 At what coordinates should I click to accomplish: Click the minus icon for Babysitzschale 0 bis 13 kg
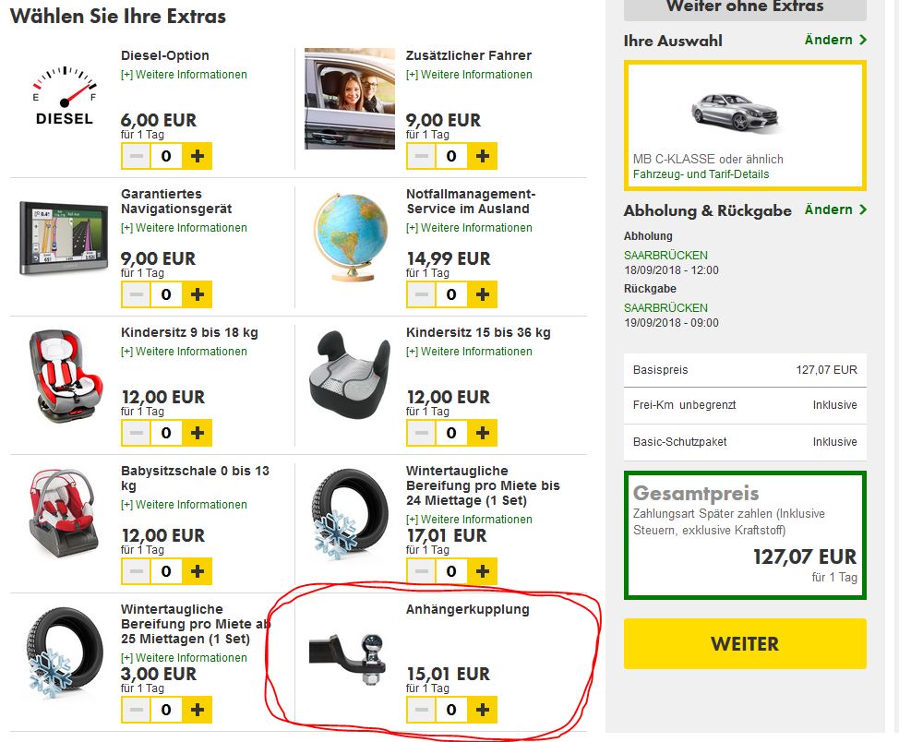pyautogui.click(x=135, y=570)
